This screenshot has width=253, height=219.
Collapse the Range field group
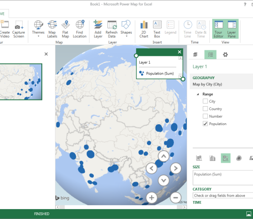click(x=198, y=94)
